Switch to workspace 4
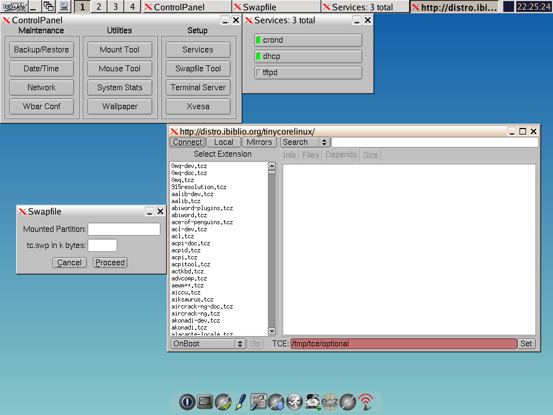 pos(132,6)
